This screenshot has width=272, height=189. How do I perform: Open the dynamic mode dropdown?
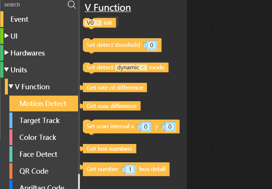point(131,67)
